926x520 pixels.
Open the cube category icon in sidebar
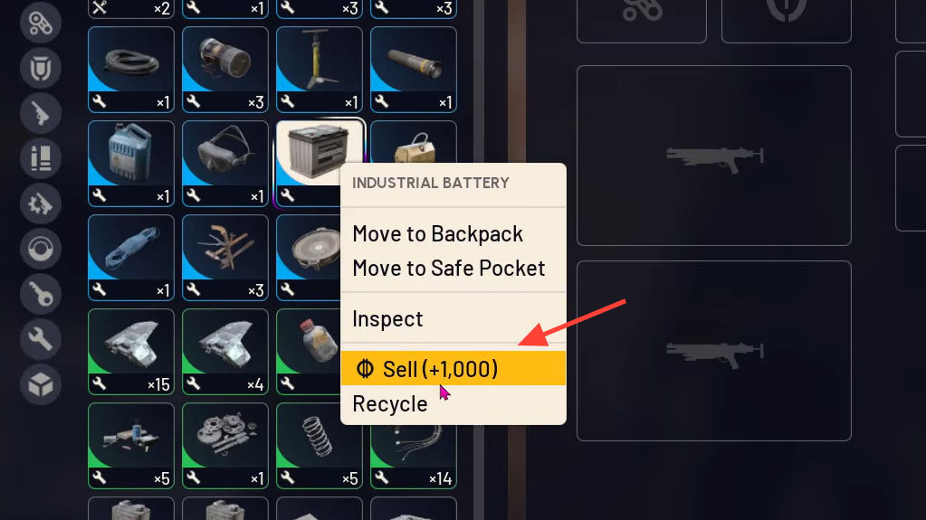(40, 385)
